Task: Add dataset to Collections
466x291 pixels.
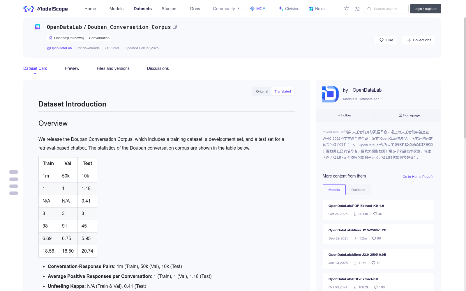Action: pyautogui.click(x=419, y=40)
